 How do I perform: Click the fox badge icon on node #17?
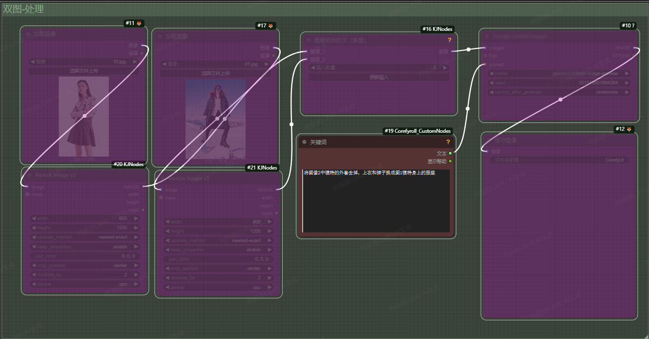[270, 25]
